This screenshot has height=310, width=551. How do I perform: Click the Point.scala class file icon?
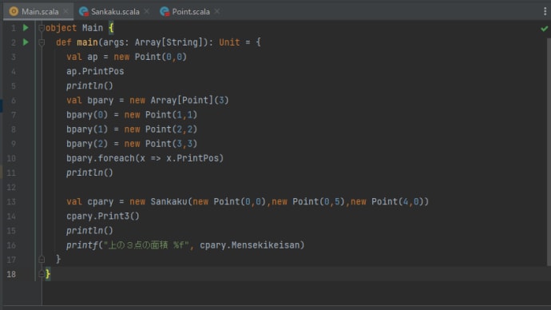(x=165, y=12)
